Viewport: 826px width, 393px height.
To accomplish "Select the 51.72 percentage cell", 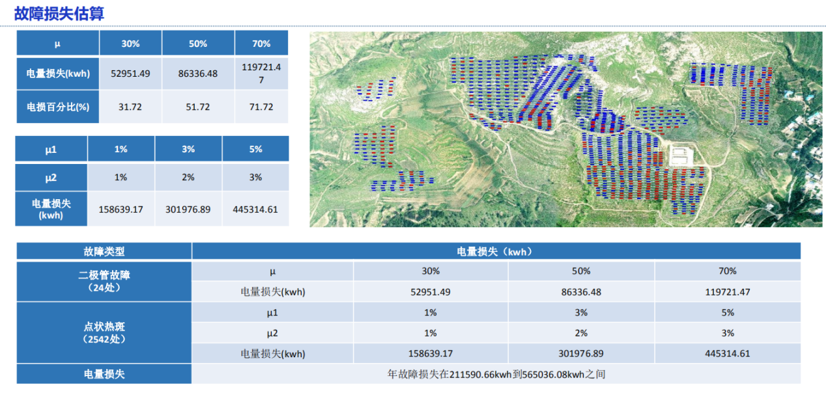I will click(x=198, y=107).
